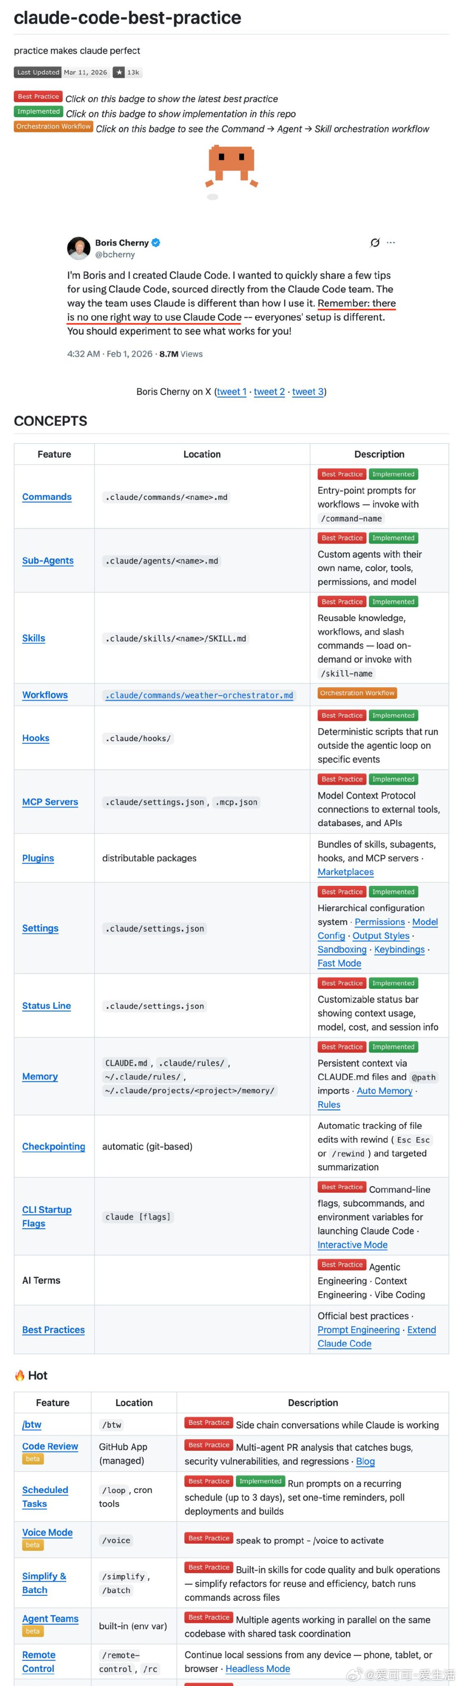
Task: Click Implemented badge in MCP Servers row
Action: pos(393,779)
